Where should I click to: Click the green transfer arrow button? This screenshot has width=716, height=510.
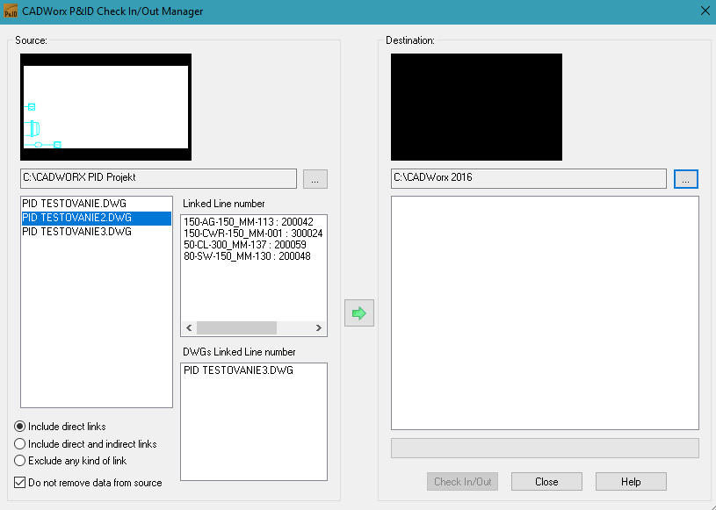(358, 312)
